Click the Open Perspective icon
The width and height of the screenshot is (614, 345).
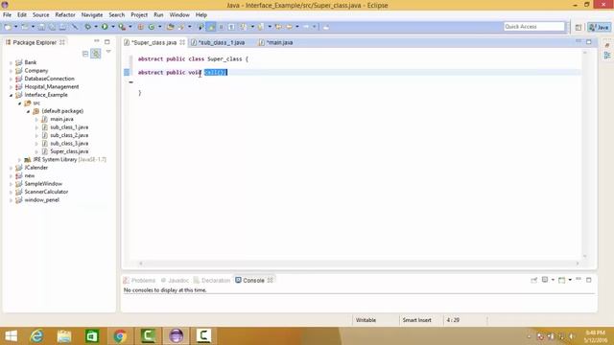579,27
